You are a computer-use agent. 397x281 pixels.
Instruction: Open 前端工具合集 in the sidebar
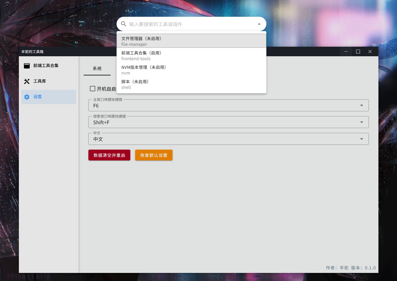click(49, 66)
